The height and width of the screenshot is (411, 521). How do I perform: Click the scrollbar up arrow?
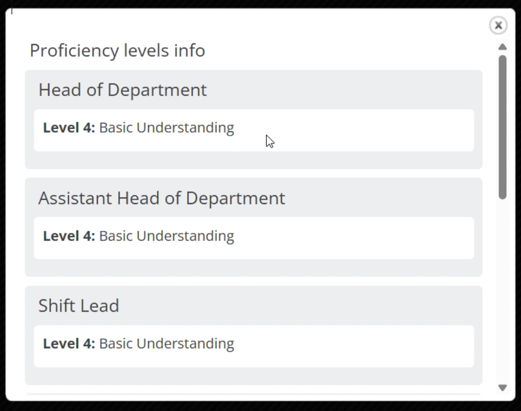pos(502,47)
